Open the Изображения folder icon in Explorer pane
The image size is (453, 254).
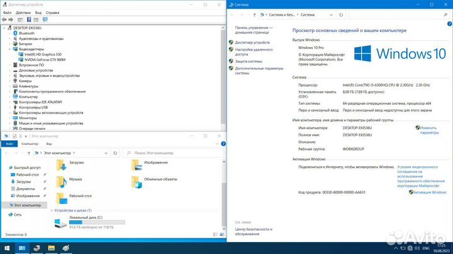coord(137,166)
